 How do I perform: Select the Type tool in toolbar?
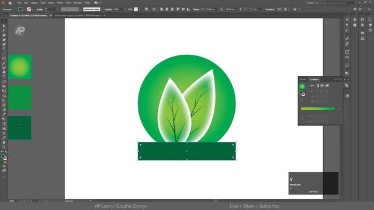point(4,49)
